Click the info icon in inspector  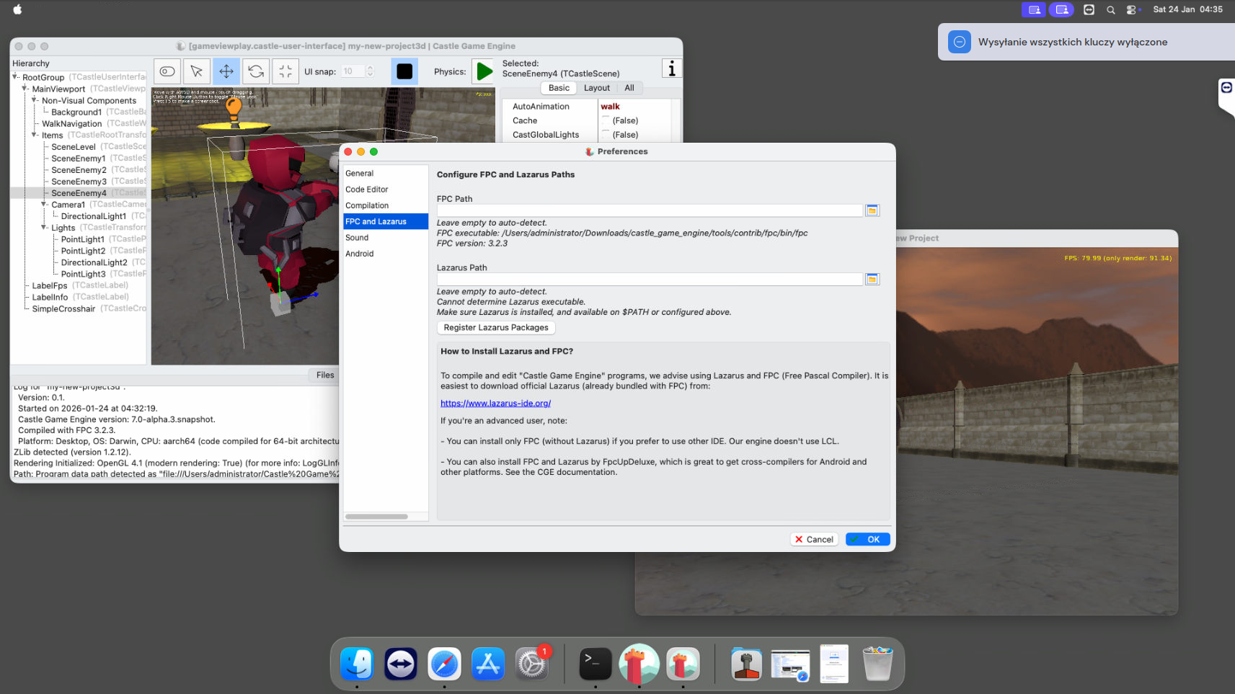click(x=671, y=69)
